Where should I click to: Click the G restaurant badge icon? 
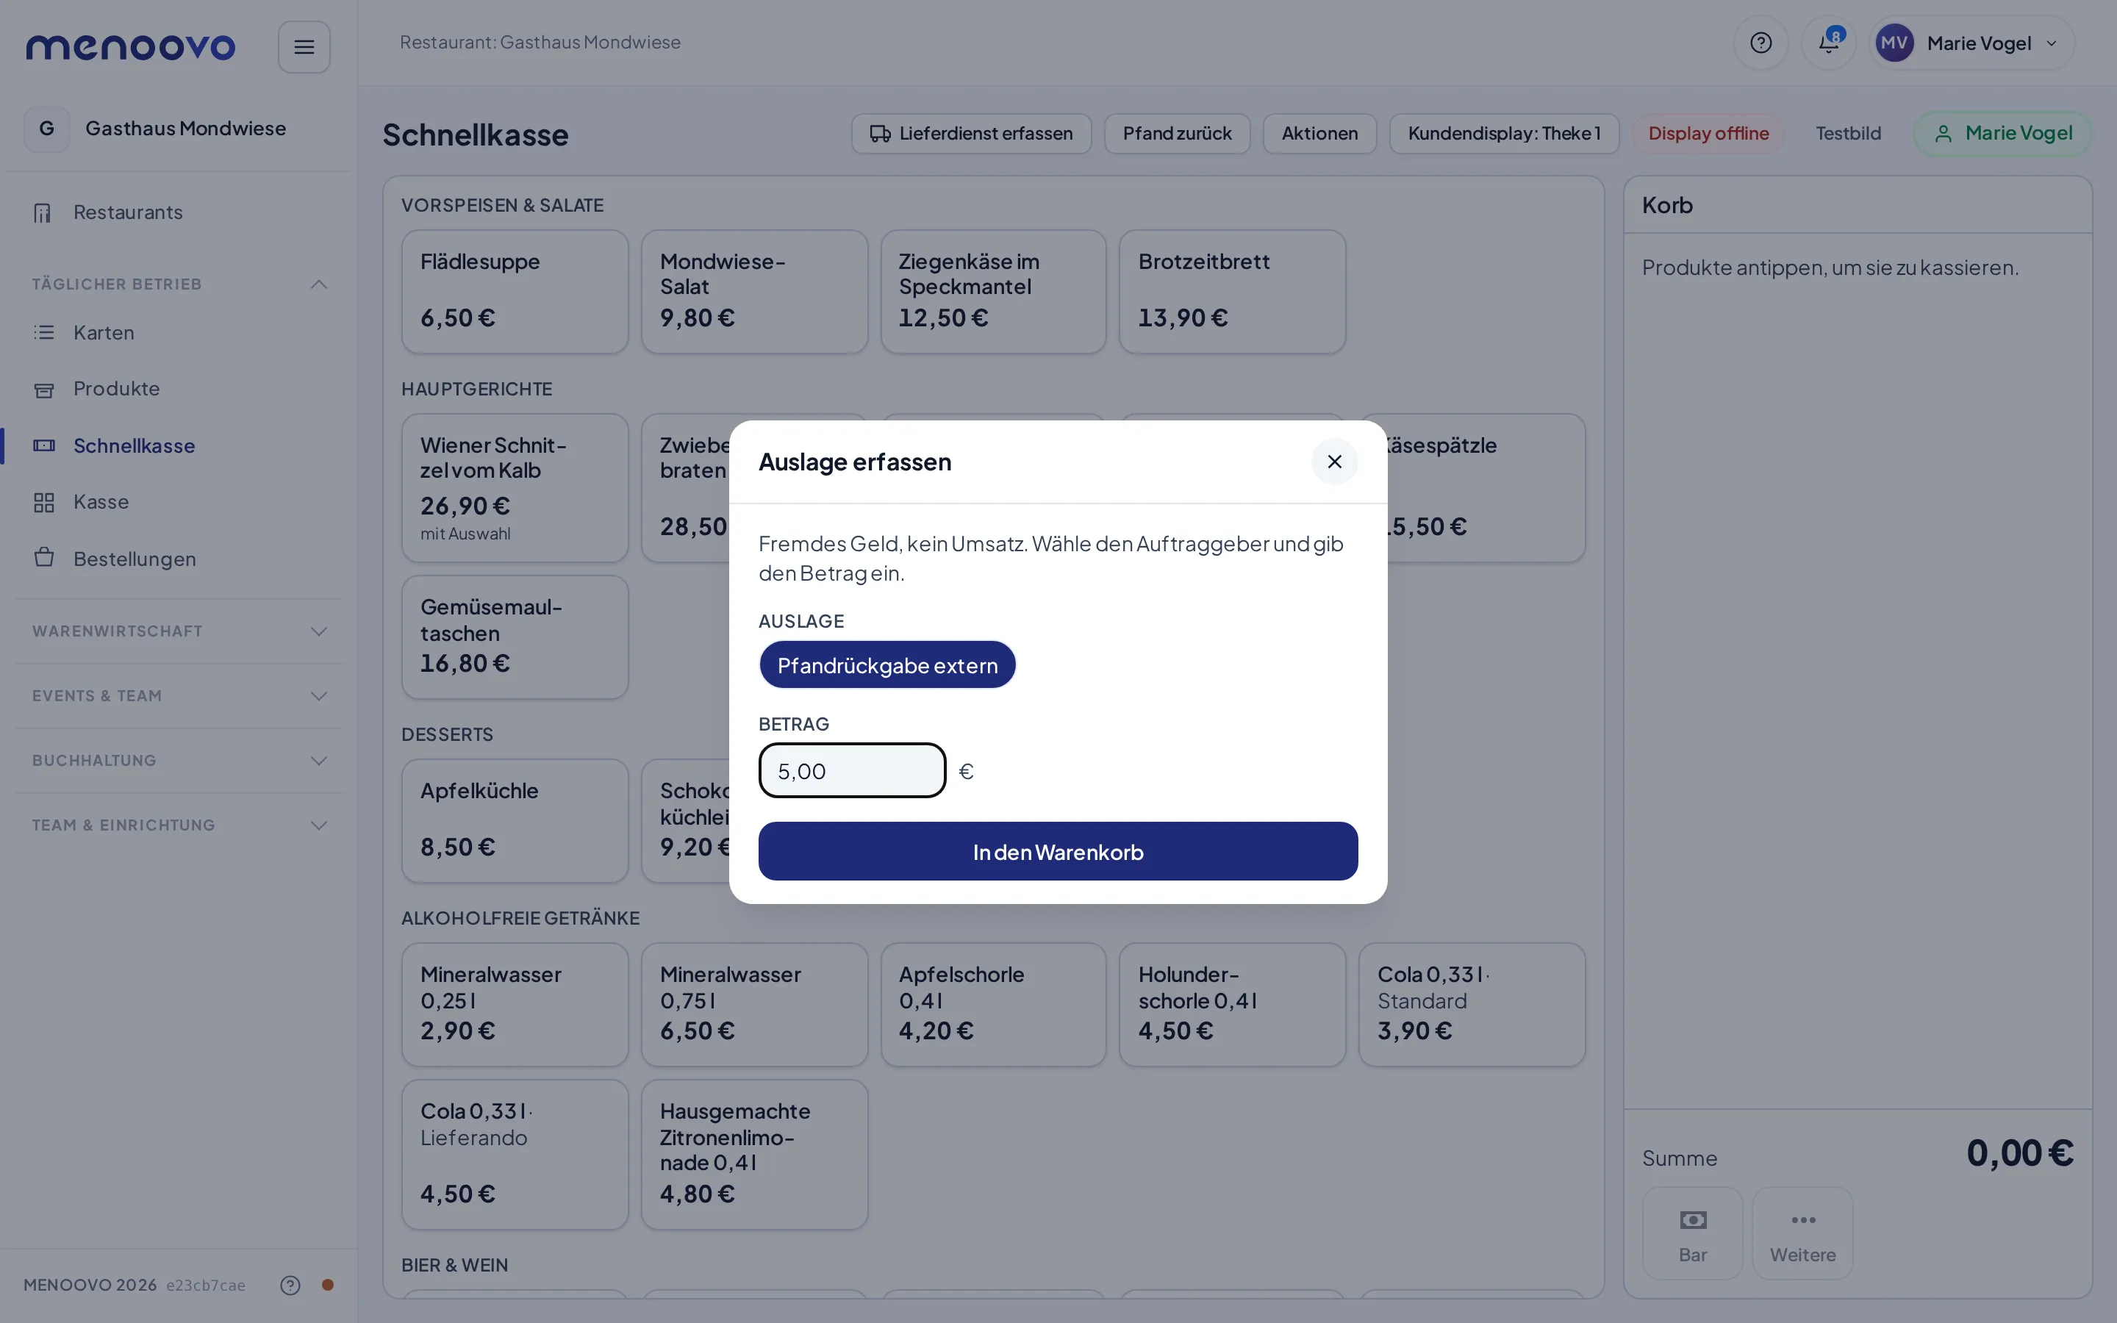46,129
